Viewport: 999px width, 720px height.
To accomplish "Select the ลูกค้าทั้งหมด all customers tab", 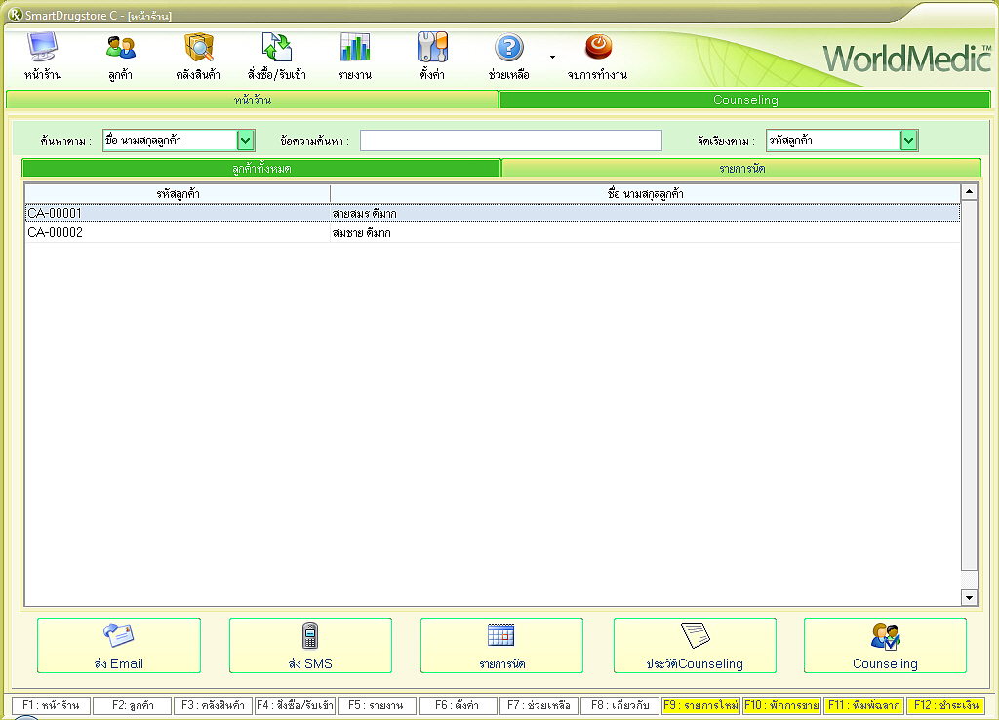I will (x=261, y=169).
